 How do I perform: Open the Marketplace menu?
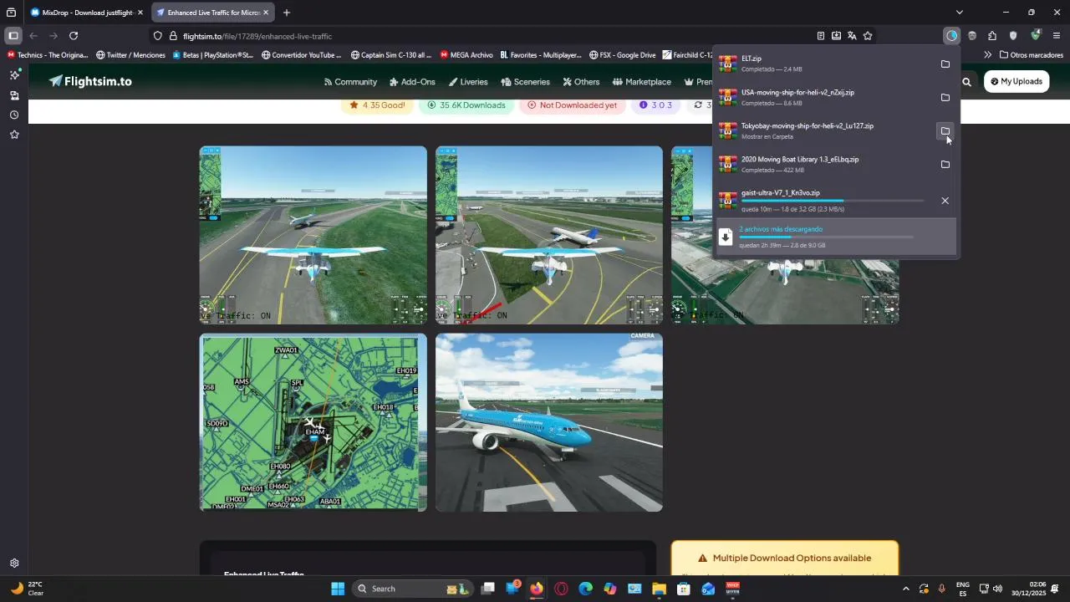point(641,82)
